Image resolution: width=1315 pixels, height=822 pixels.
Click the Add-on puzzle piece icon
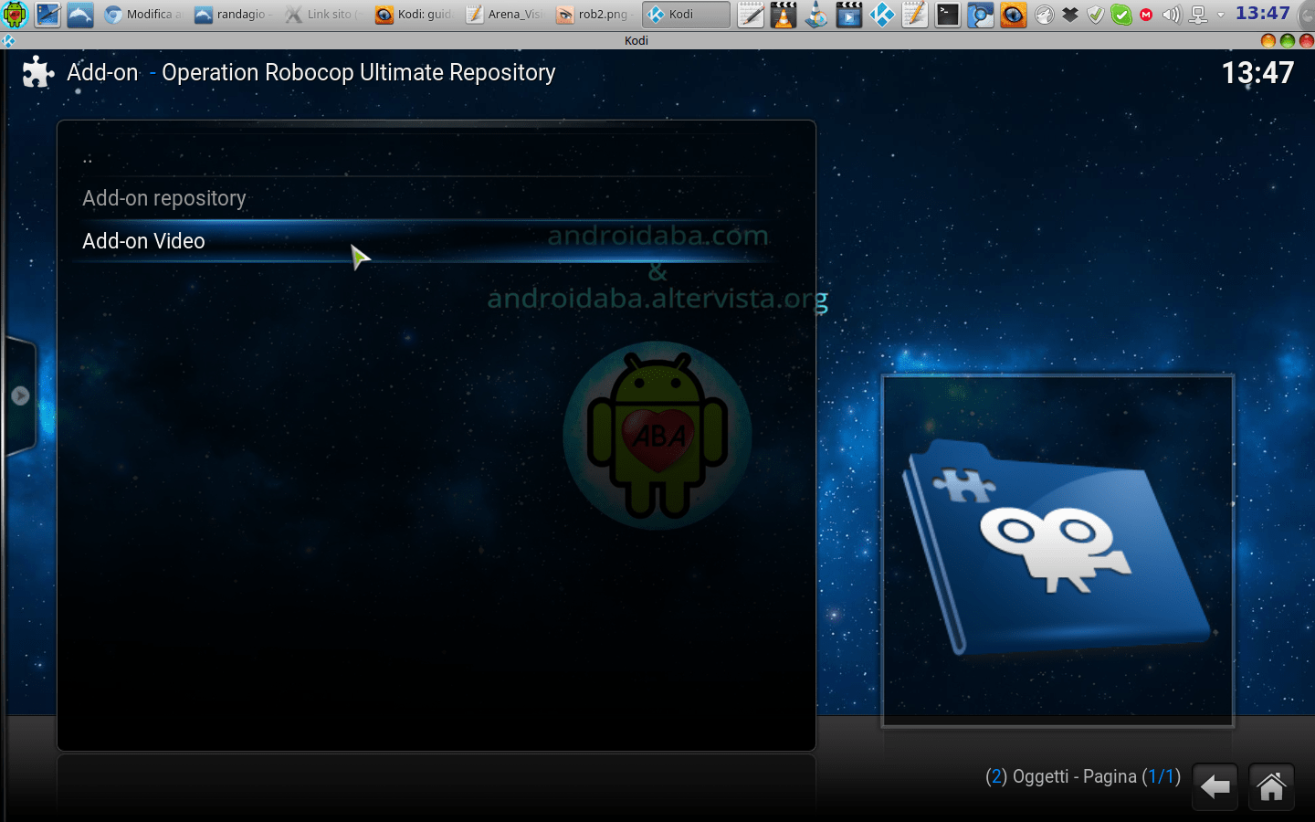tap(38, 72)
